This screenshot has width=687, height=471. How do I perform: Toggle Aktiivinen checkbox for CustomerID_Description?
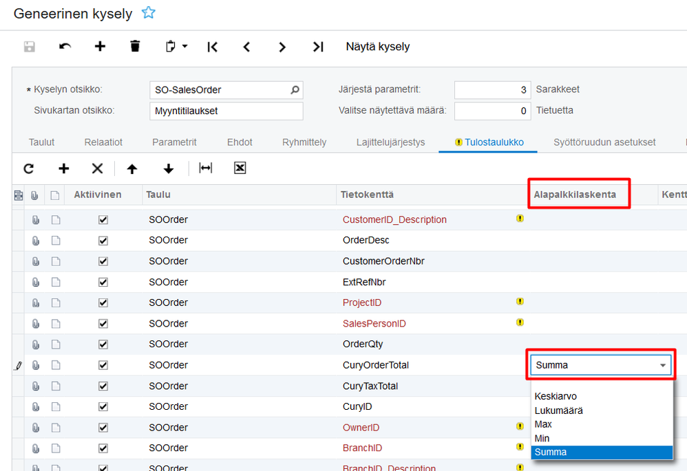103,220
